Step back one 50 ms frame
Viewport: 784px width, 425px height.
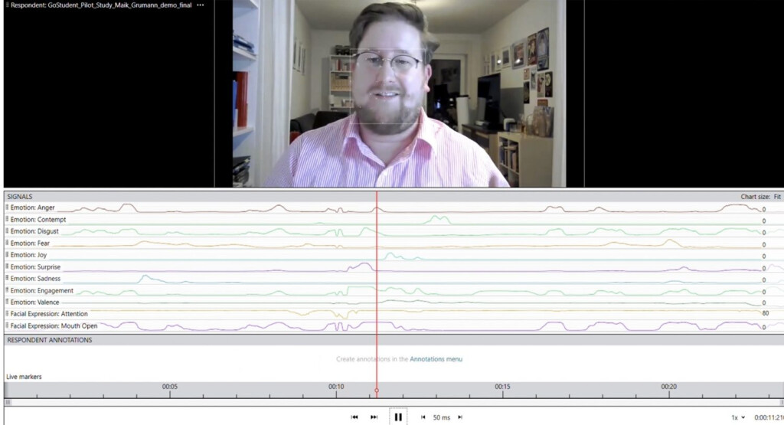pos(423,417)
